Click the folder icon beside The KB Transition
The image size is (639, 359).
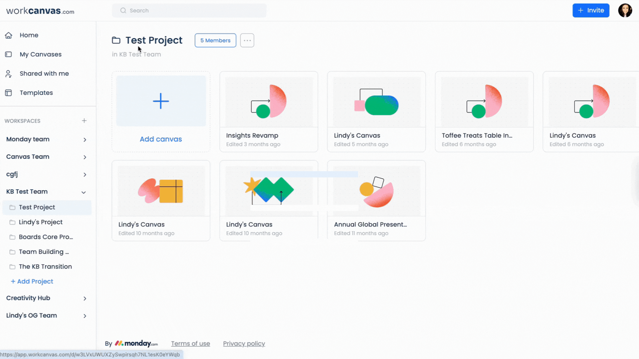coord(12,267)
